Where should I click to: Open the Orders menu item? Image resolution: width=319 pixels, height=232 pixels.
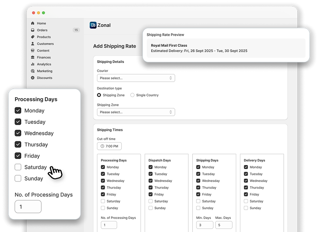(42, 30)
